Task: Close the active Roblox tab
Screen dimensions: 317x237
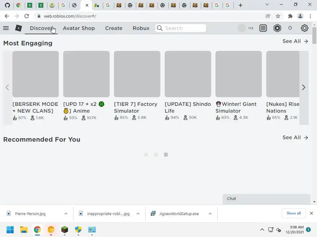Action: tap(87, 5)
